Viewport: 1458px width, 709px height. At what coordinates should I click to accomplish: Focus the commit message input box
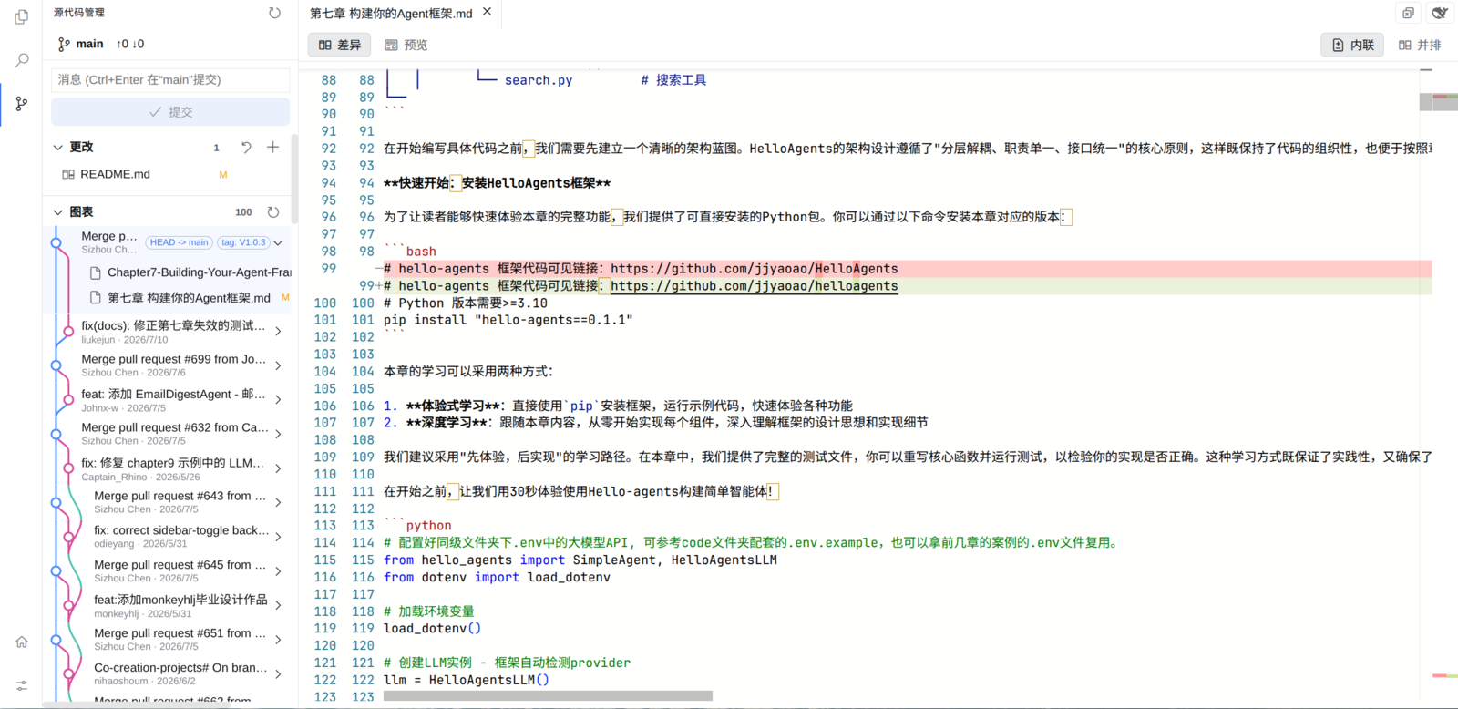(x=170, y=80)
